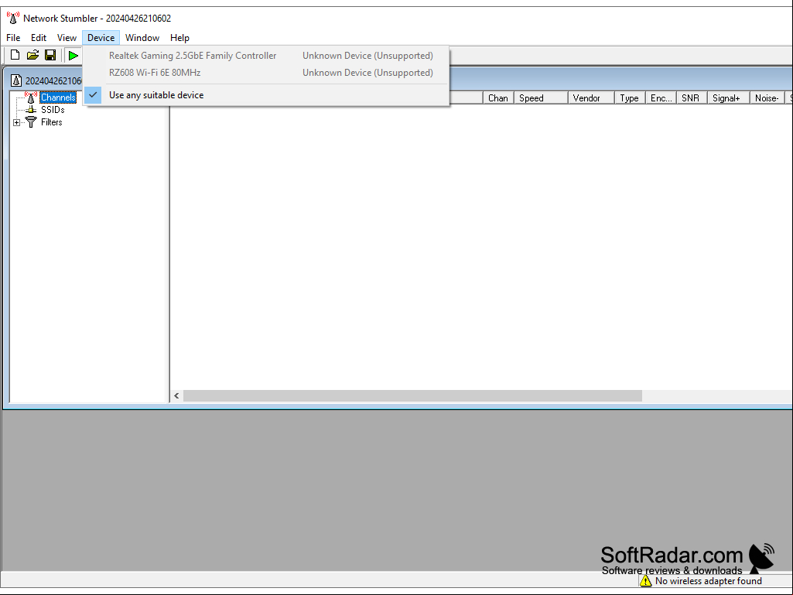Click the horizontal scrollbar thumb
Screen dimensions: 793x595
[x=412, y=395]
